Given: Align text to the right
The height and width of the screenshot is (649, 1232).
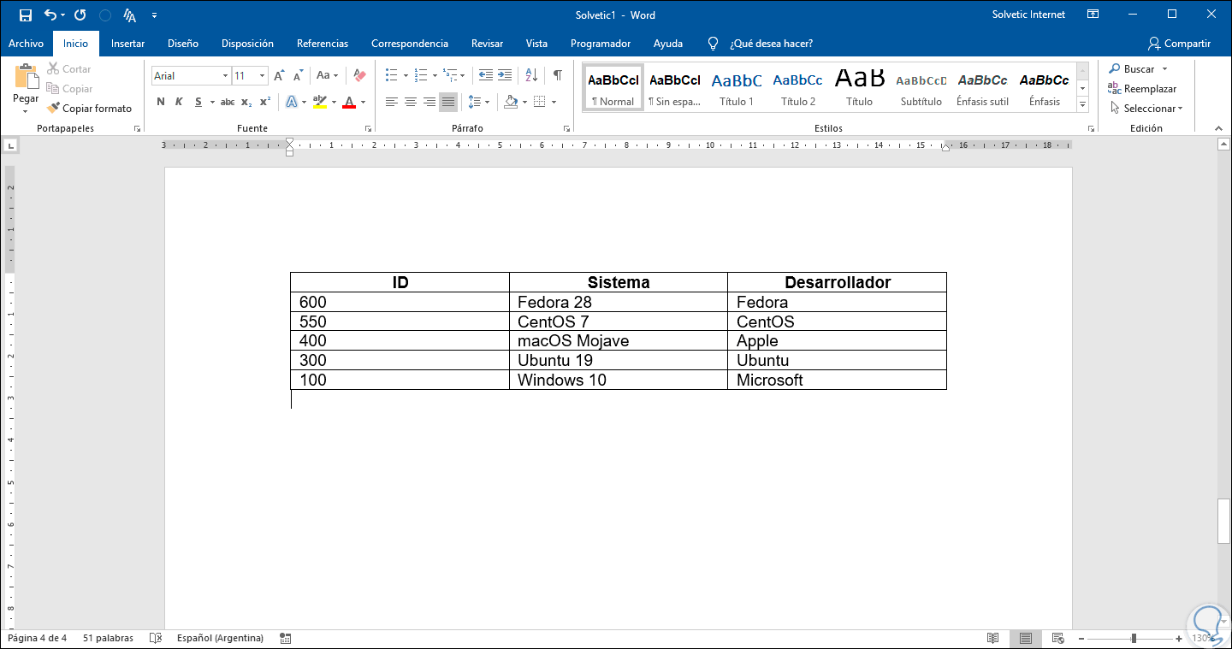Looking at the screenshot, I should [429, 102].
